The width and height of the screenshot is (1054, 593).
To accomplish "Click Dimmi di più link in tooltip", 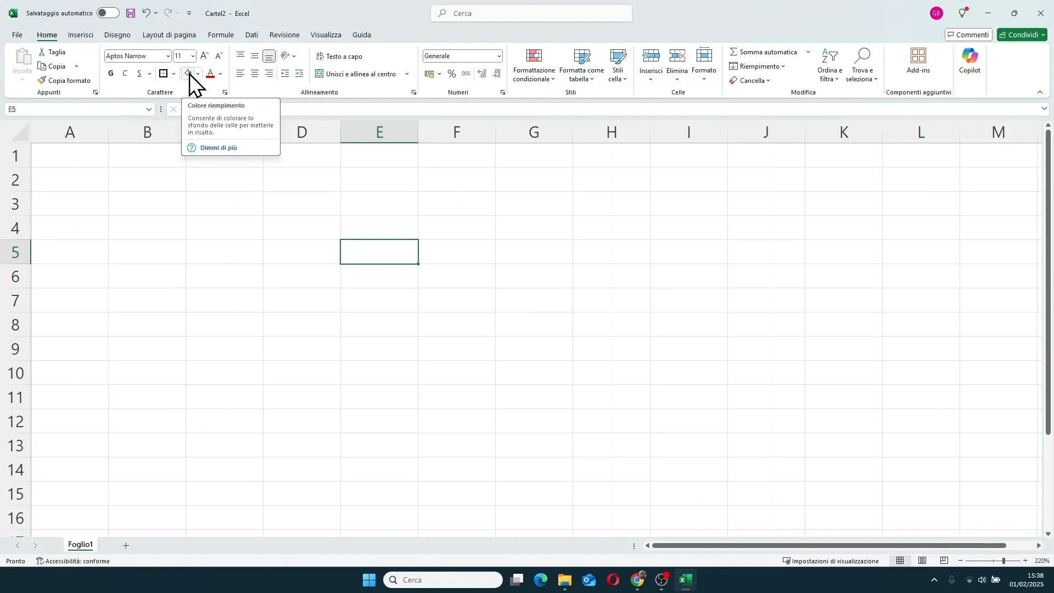I will (218, 148).
